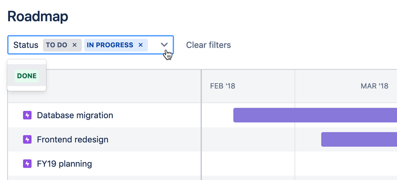397x180 pixels.
Task: Remove the TO DO status filter
Action: tap(74, 45)
